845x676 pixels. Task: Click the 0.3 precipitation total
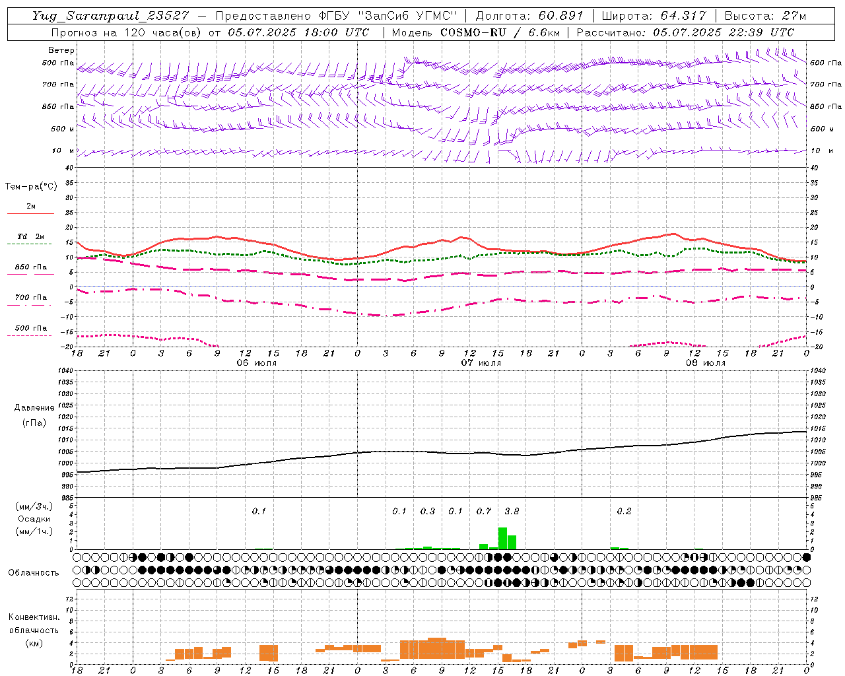[x=428, y=511]
